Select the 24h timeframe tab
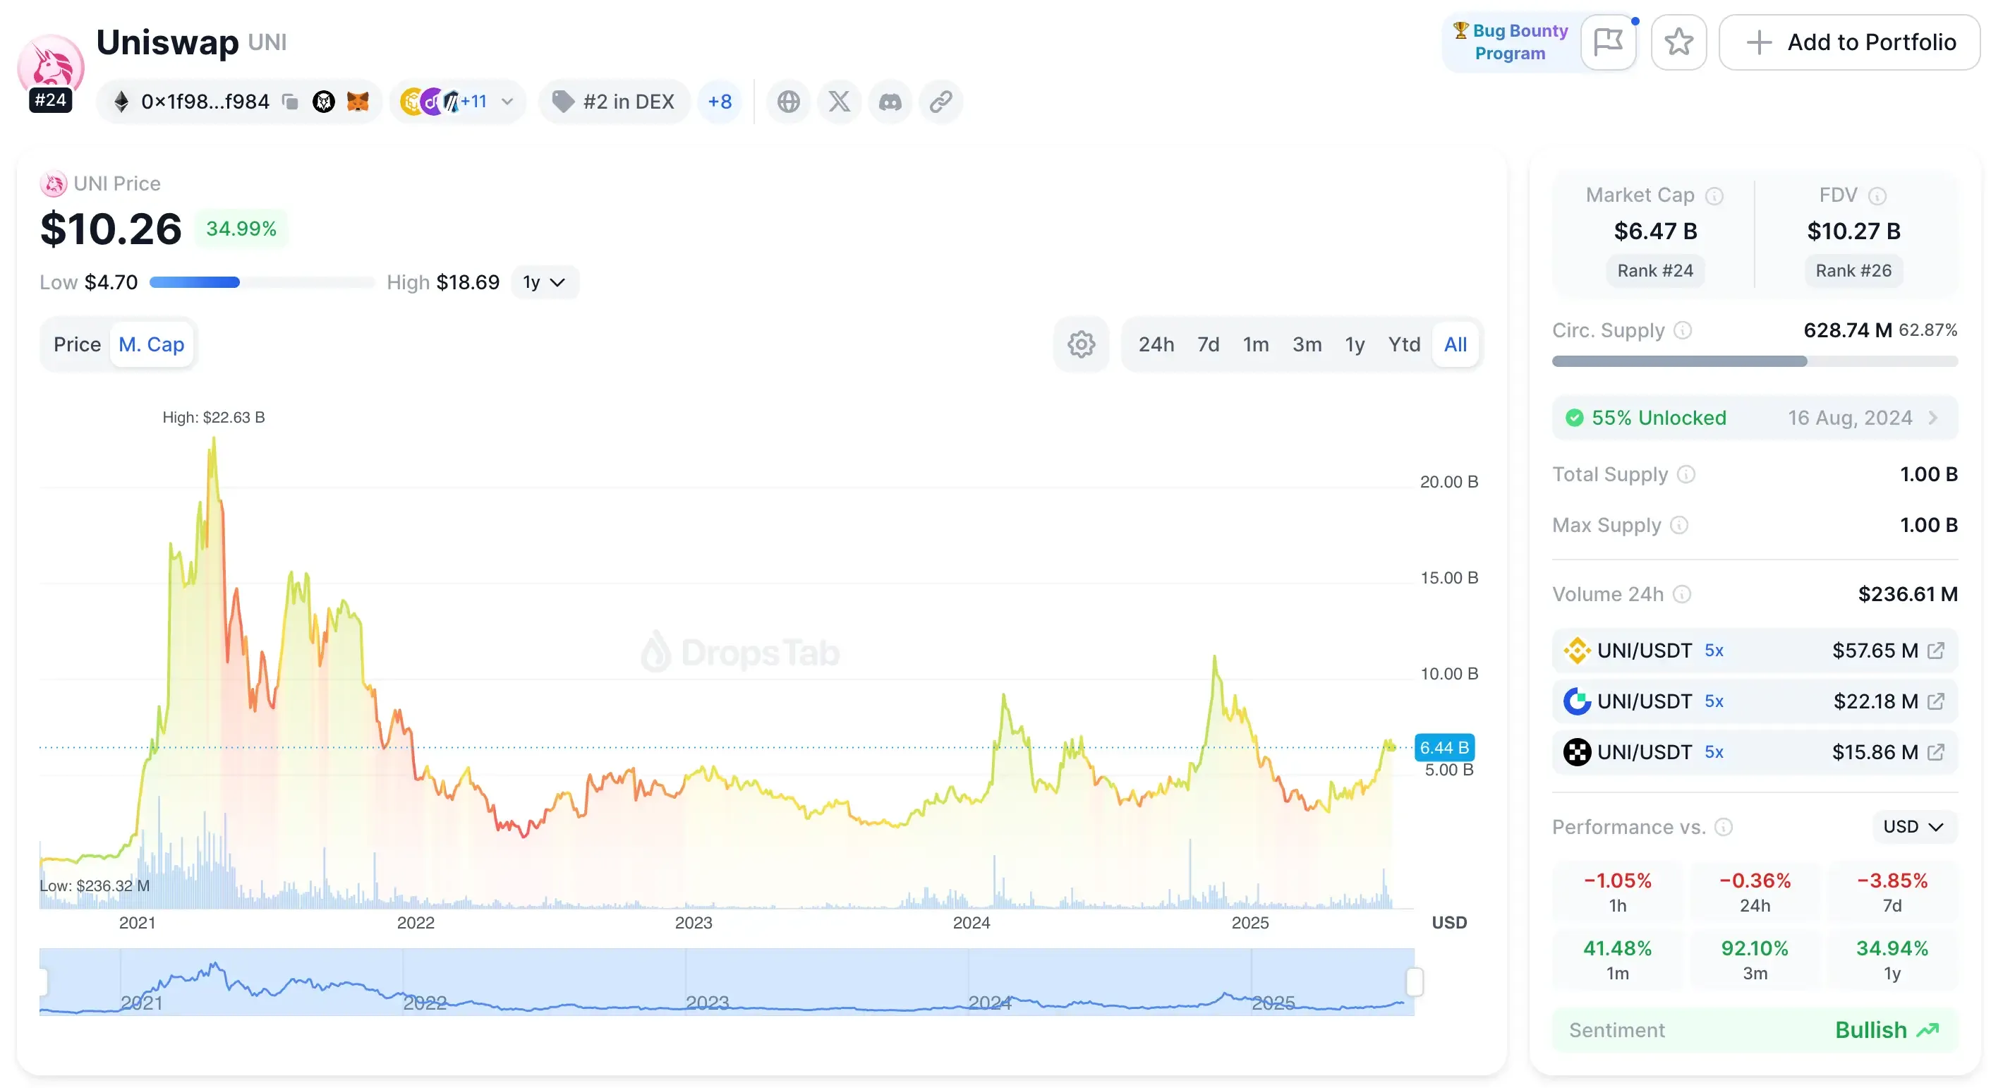The height and width of the screenshot is (1088, 1991). point(1156,344)
